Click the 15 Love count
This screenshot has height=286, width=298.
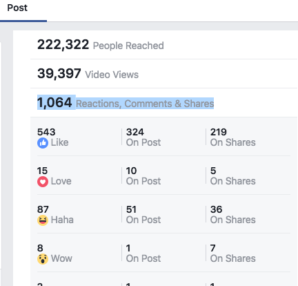point(42,171)
